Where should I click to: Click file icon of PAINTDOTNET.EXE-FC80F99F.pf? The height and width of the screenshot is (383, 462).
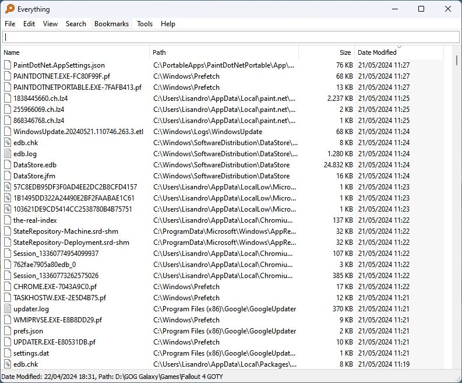pos(8,76)
